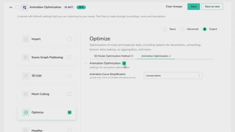The width and height of the screenshot is (235, 132).
Task: Select the Basic mode radio button
Action: coord(165,29)
